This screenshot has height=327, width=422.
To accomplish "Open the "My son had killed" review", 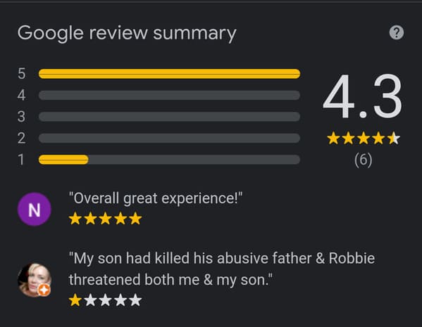I will coord(222,269).
